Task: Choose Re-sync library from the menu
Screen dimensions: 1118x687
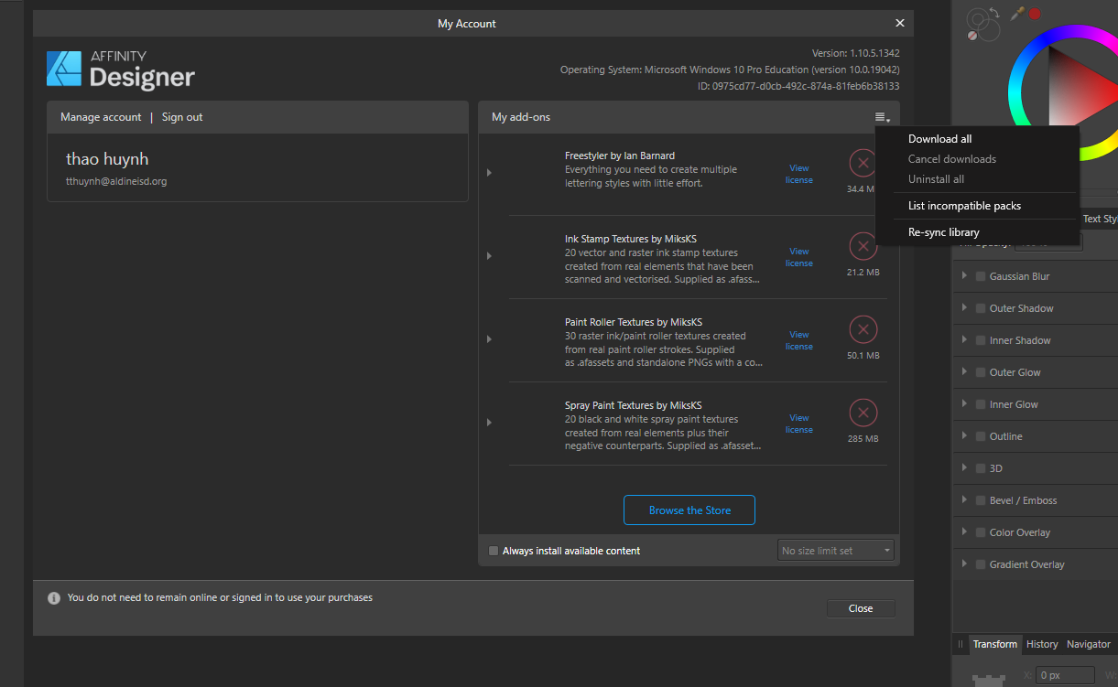Action: coord(942,231)
